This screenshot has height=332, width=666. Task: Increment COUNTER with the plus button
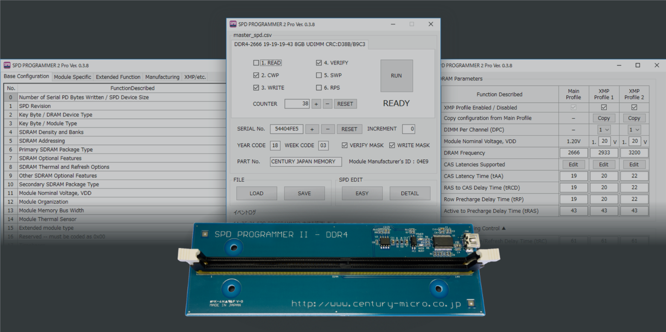316,104
